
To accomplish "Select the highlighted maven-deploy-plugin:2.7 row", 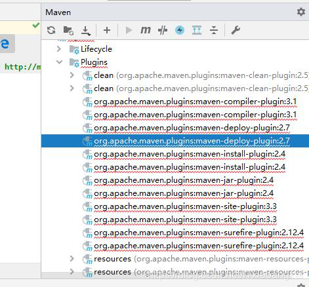I will click(175, 141).
